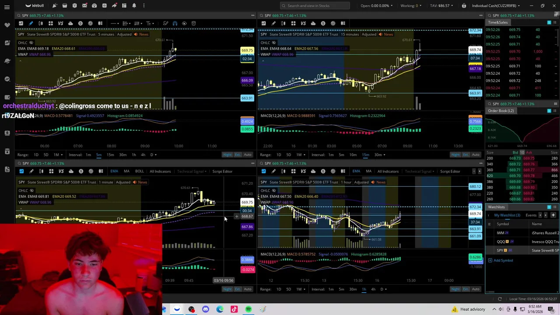Toggle magnet snap tool in 5-minute chart
Screen dimensions: 560x315
pyautogui.click(x=175, y=23)
